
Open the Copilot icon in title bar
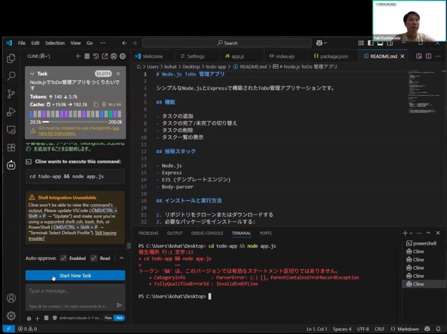click(319, 43)
